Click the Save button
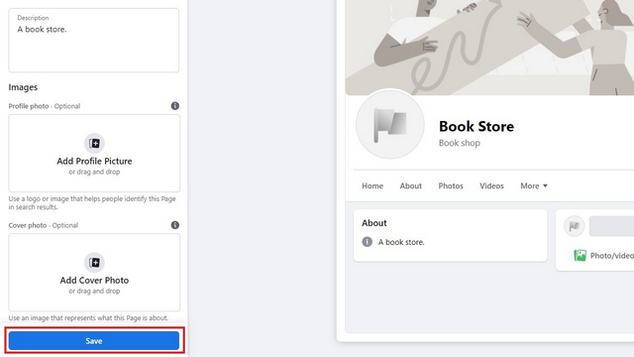 pos(94,341)
